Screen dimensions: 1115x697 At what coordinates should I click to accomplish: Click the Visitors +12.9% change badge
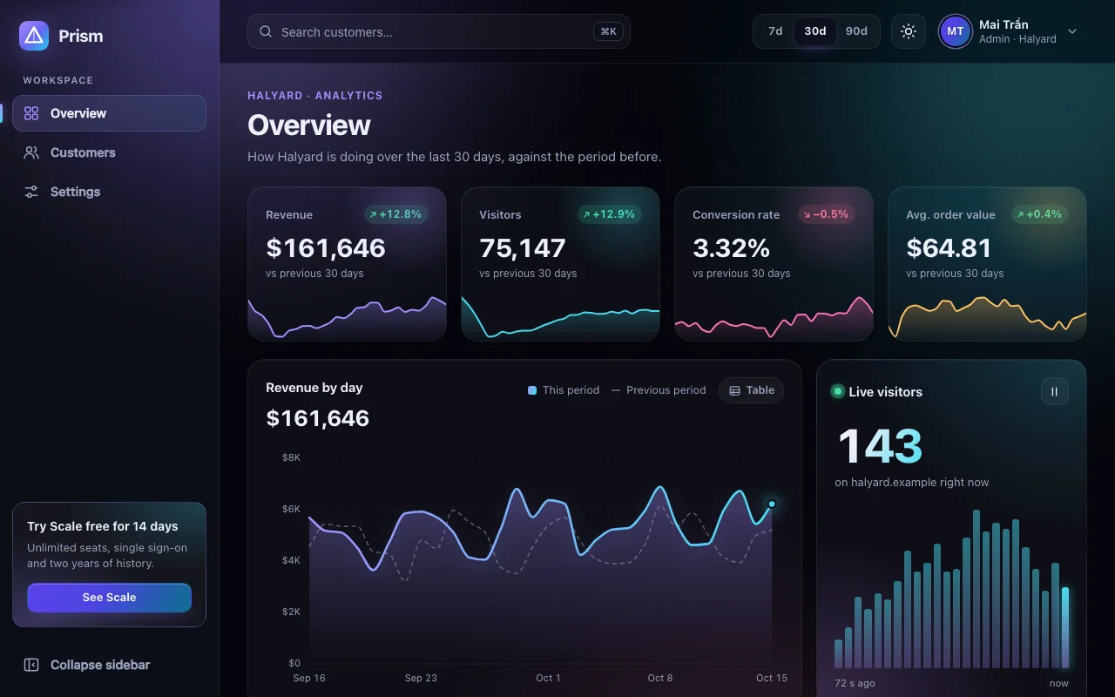[609, 214]
